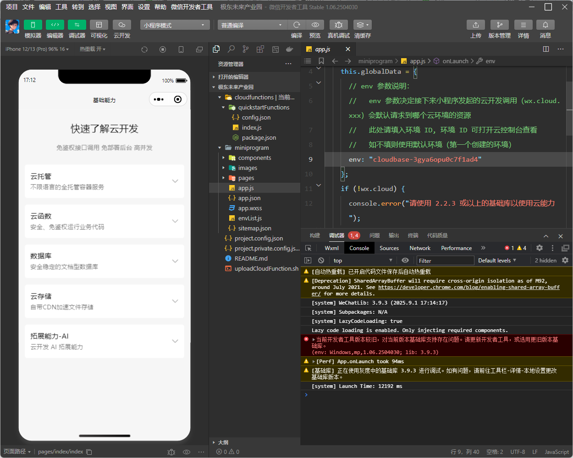
Task: Switch to the 问题 problems tab
Action: [375, 235]
